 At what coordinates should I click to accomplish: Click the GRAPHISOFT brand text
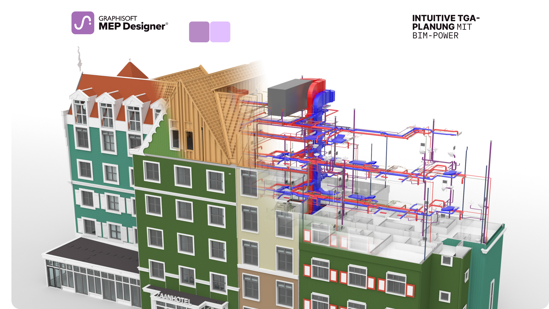(118, 18)
